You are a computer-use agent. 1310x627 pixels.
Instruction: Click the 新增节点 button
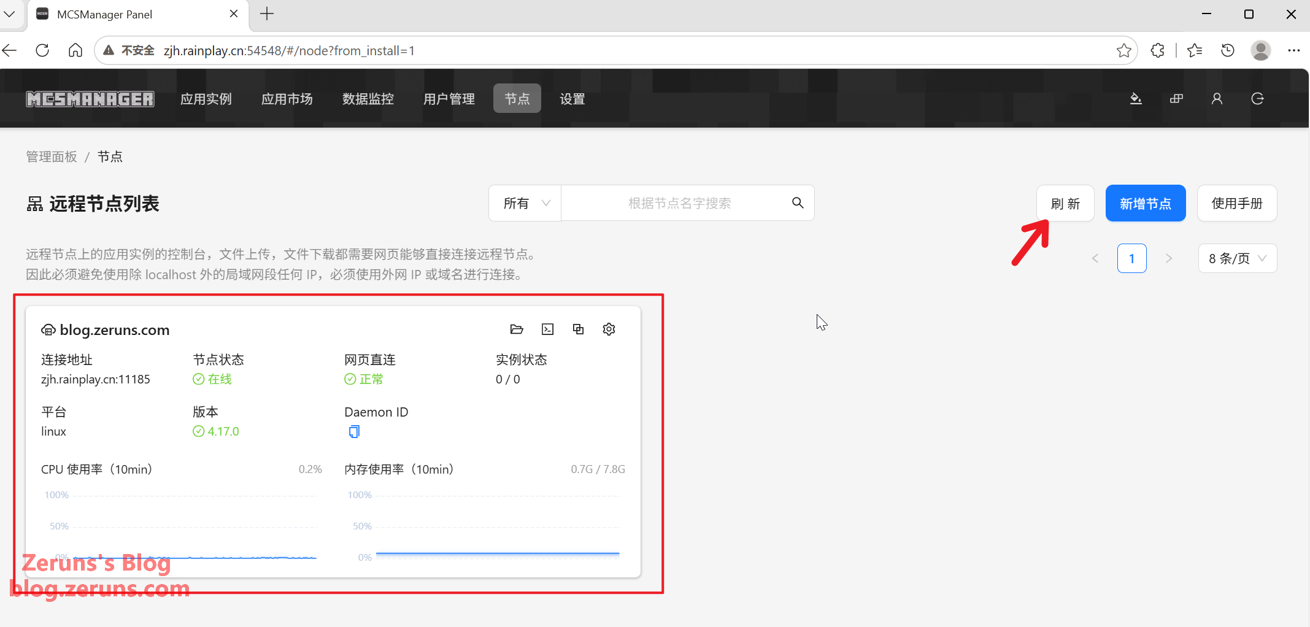pyautogui.click(x=1146, y=203)
